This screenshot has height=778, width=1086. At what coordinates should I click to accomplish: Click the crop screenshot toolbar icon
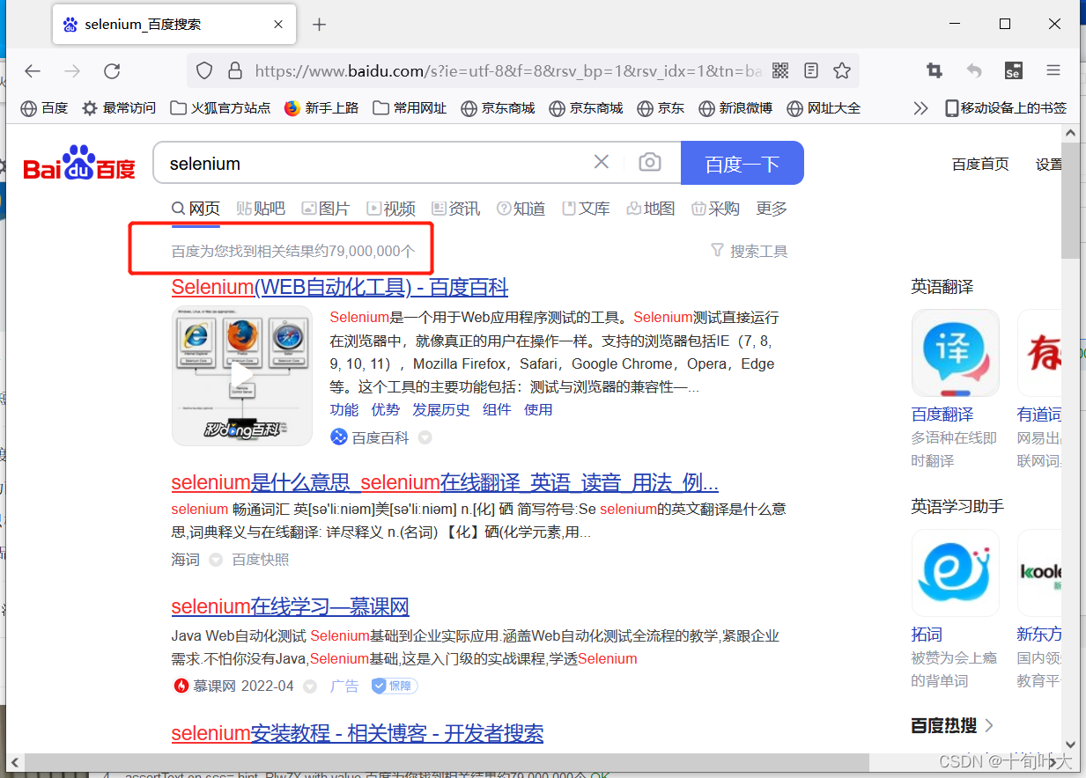935,70
